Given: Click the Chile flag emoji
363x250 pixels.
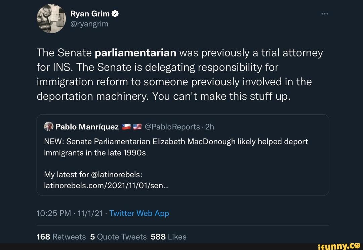Looking at the screenshot, I should [126, 127].
